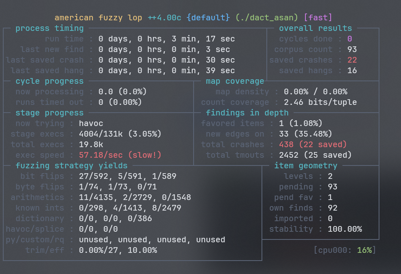
Task: Click the pending value '93'
Action: coord(332,187)
